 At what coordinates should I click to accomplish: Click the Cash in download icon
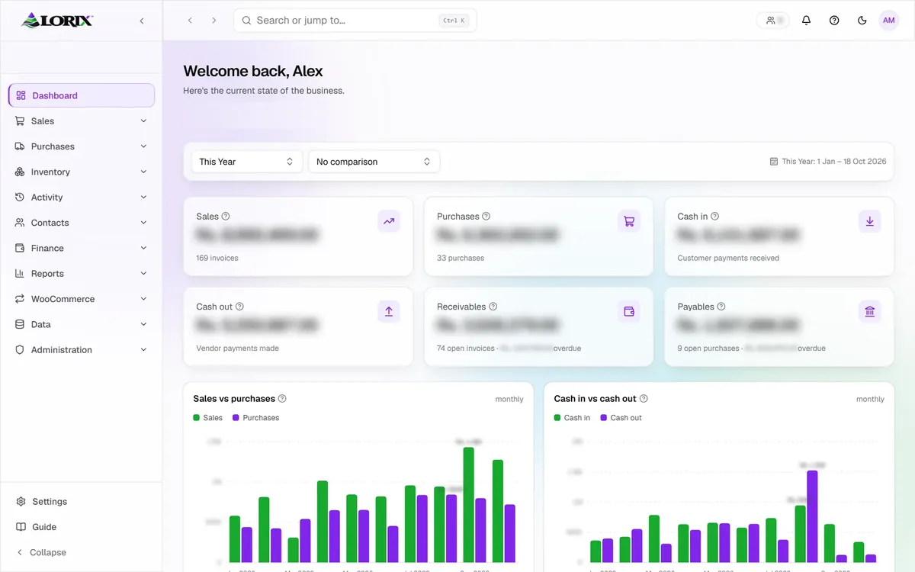pos(870,221)
